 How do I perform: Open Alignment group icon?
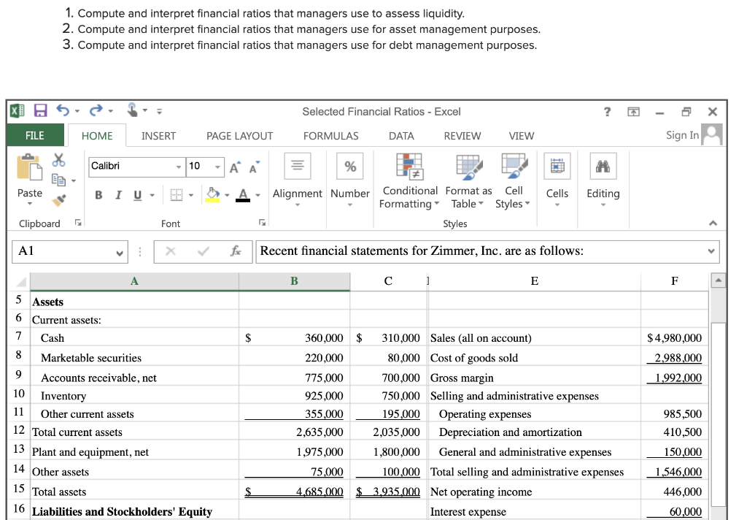(x=298, y=166)
